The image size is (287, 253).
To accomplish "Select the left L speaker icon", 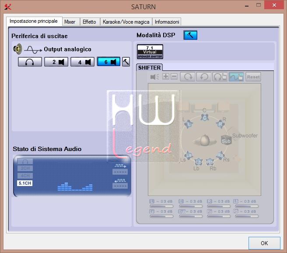I will [x=189, y=124].
